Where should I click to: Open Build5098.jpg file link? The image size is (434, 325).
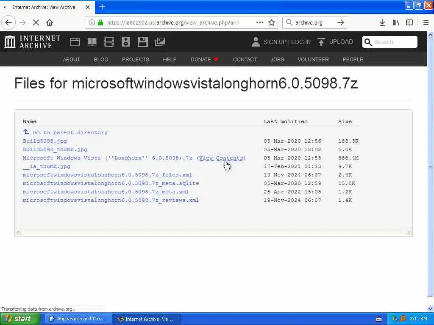[45, 141]
